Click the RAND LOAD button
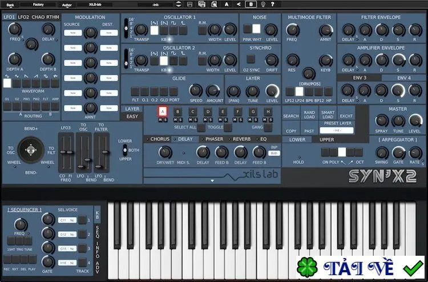The width and height of the screenshot is (428, 282). coord(309,114)
